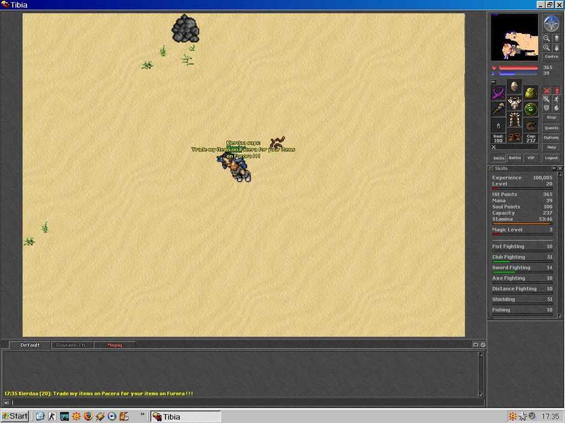Click the blue mana bar
The height and width of the screenshot is (423, 565).
[x=519, y=73]
